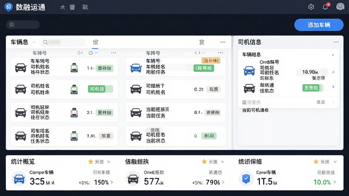
Task: Toggle the green switch in second left vehicle card
Action: point(101,89)
